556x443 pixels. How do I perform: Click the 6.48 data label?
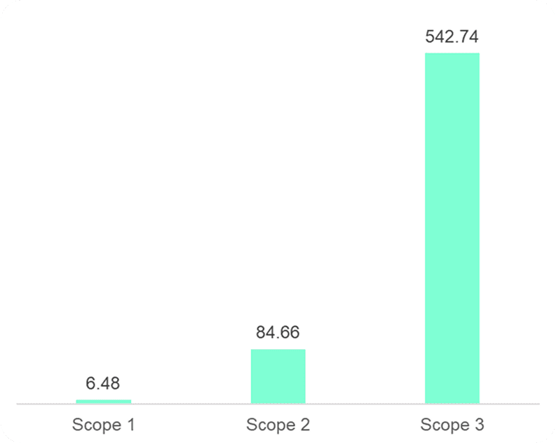(x=103, y=383)
